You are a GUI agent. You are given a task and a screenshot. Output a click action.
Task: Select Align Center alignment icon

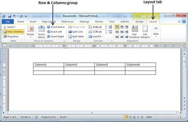(122, 32)
